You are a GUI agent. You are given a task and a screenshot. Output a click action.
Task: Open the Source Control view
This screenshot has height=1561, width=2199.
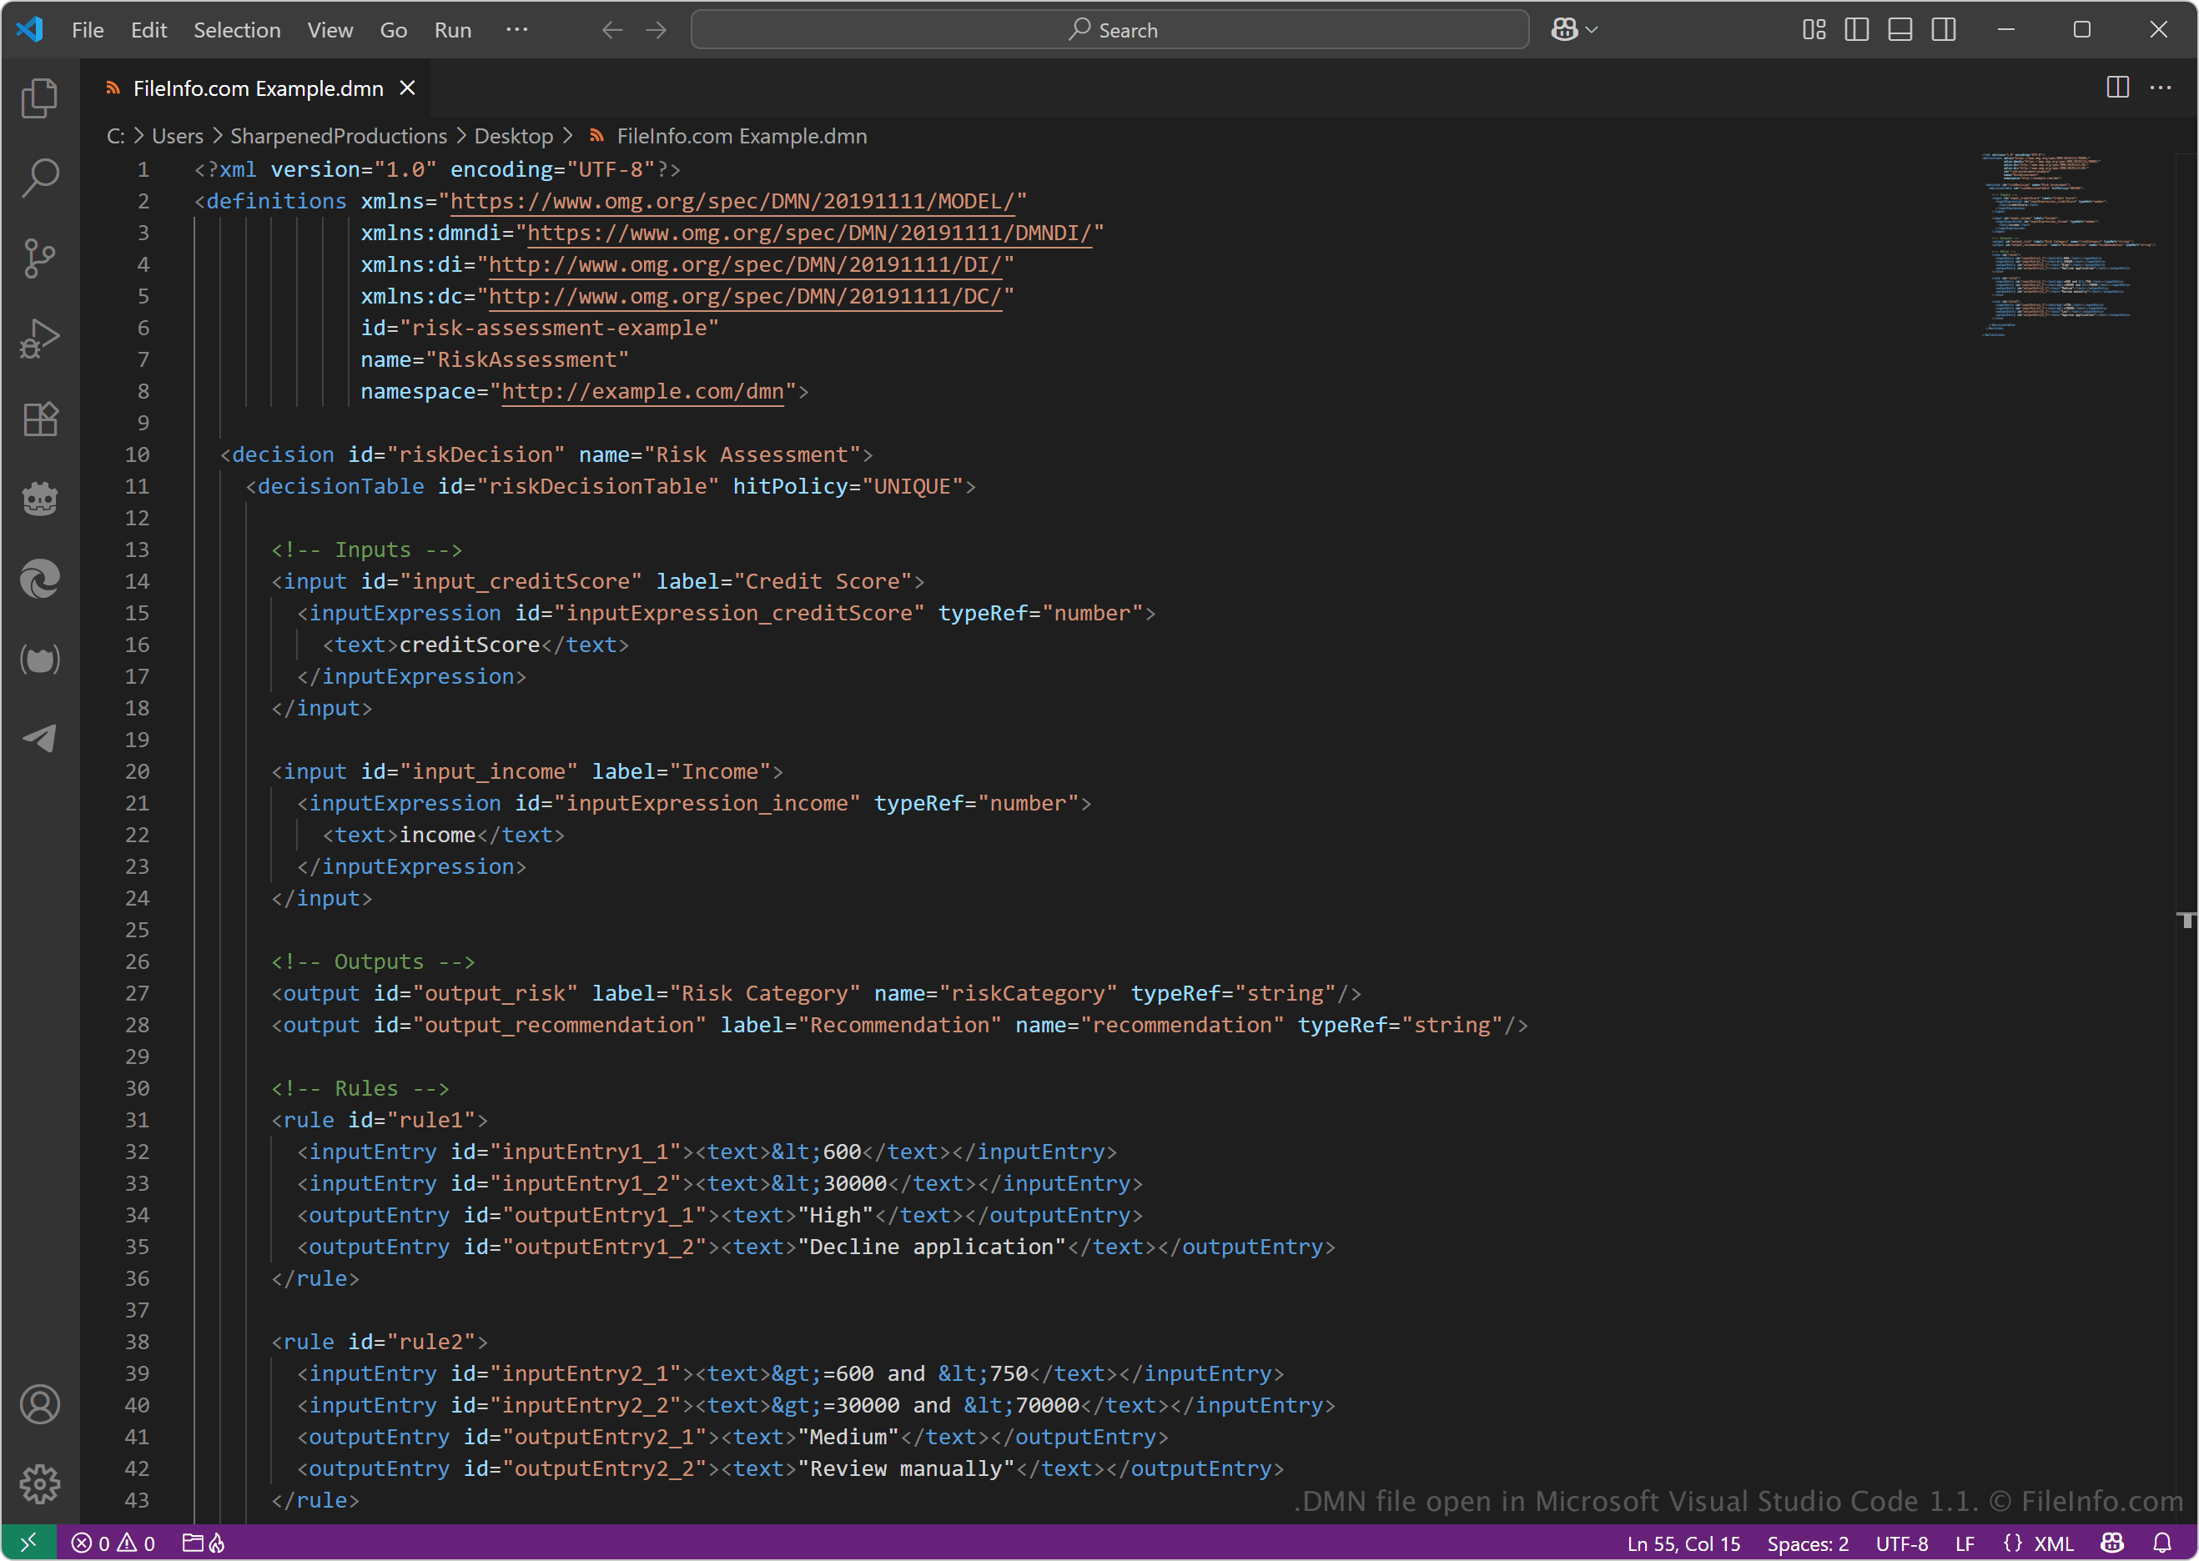tap(39, 258)
